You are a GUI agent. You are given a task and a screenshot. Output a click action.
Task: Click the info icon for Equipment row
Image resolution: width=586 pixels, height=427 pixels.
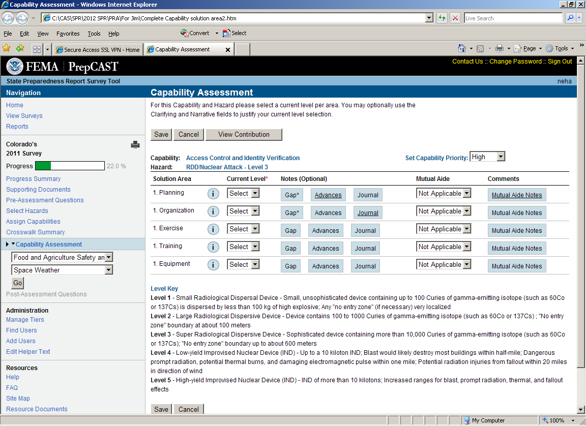(213, 265)
